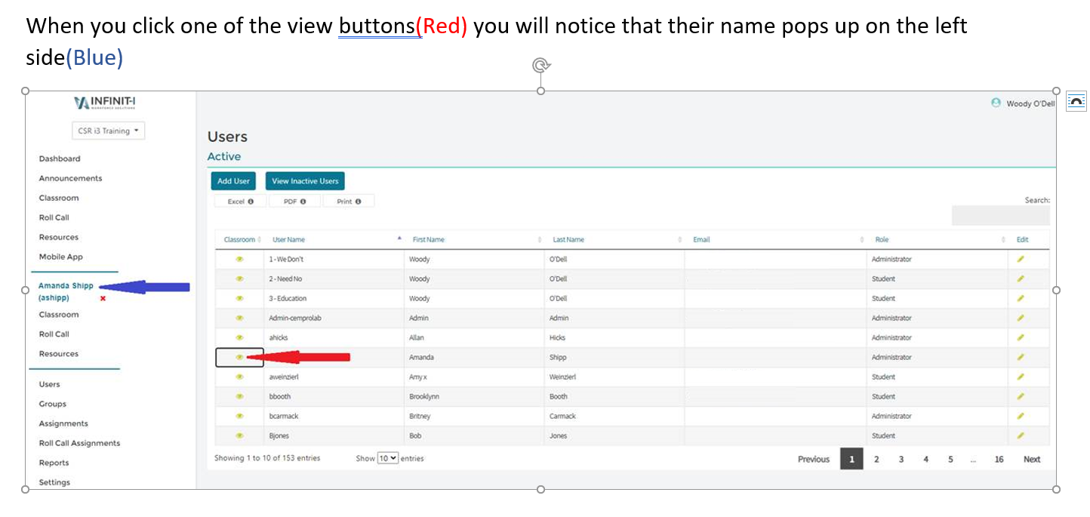View classroom 1 - We Don't via eye icon
This screenshot has width=1090, height=517.
pos(239,259)
